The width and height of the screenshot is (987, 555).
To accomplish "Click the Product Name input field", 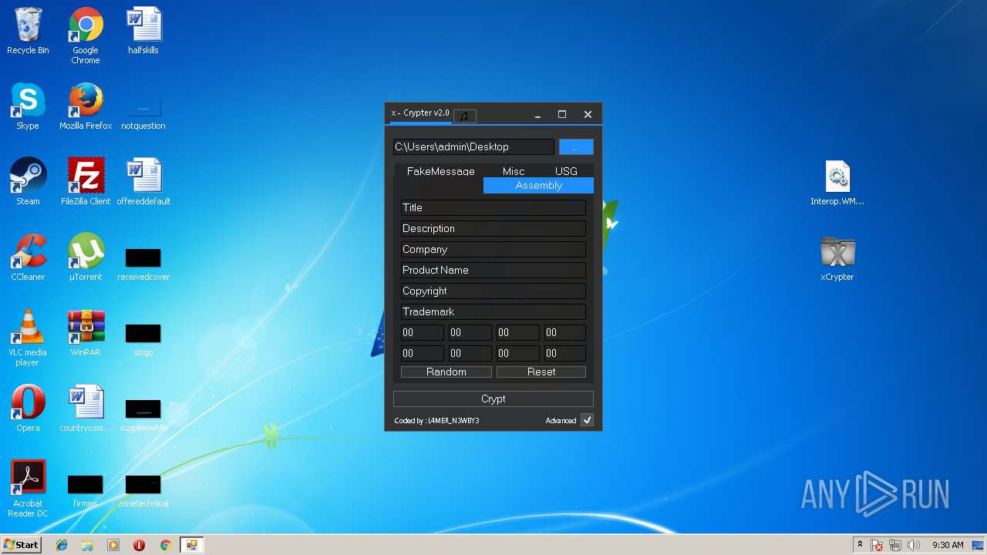I will (493, 270).
